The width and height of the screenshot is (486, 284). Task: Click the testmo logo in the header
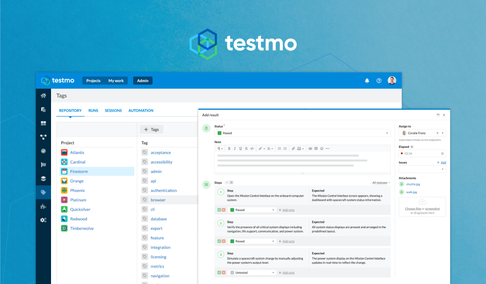(58, 81)
